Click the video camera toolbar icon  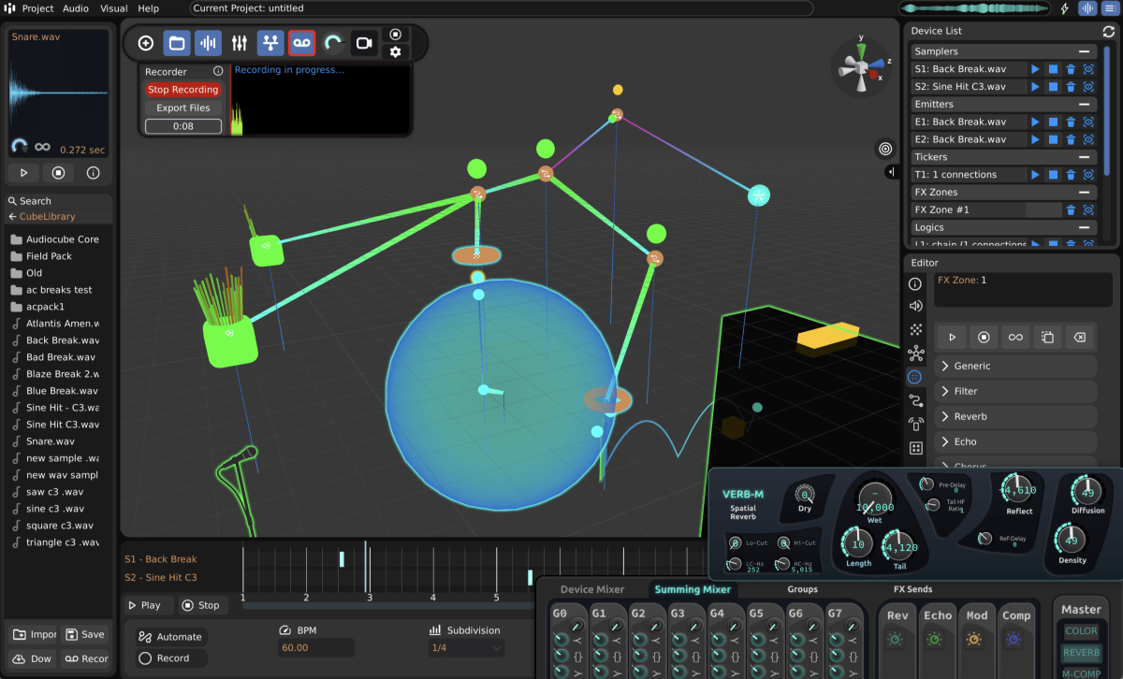pos(364,43)
